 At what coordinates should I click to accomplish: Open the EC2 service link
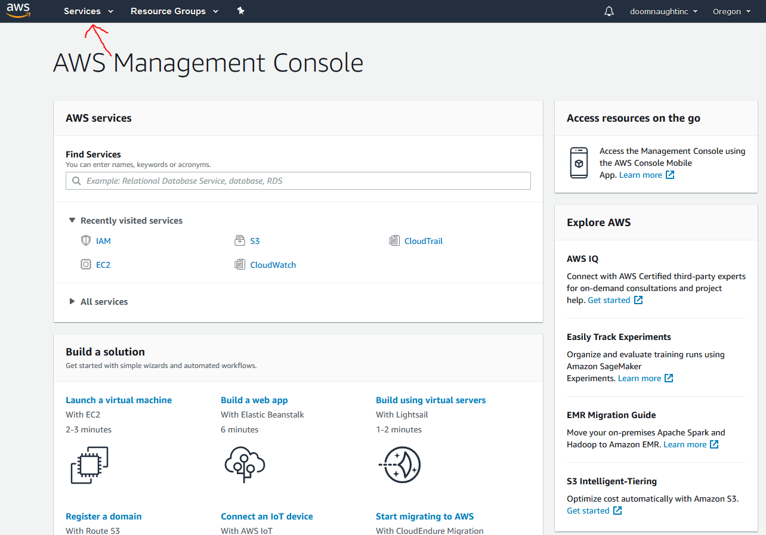[x=103, y=265]
